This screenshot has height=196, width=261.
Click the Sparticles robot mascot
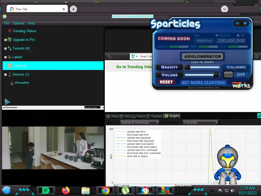coord(227,165)
